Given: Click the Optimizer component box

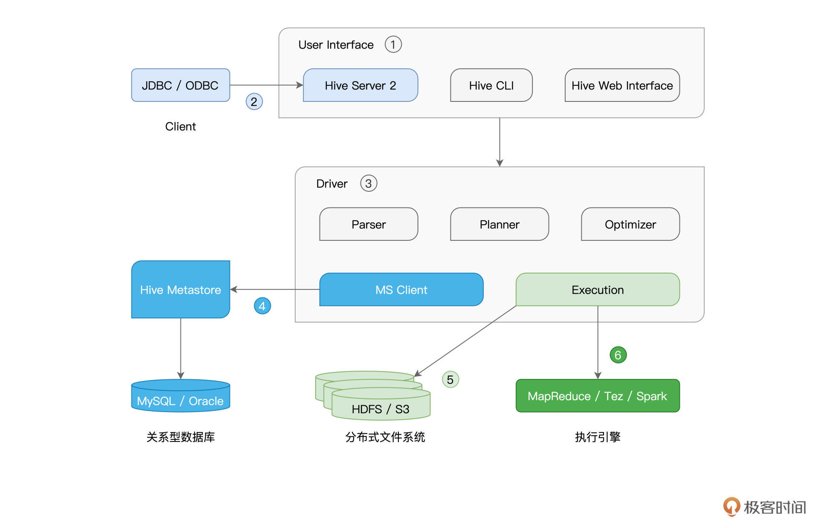Looking at the screenshot, I should click(x=630, y=224).
